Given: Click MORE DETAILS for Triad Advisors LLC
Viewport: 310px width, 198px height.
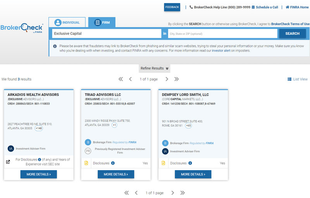Looking at the screenshot, I should pyautogui.click(x=116, y=174).
